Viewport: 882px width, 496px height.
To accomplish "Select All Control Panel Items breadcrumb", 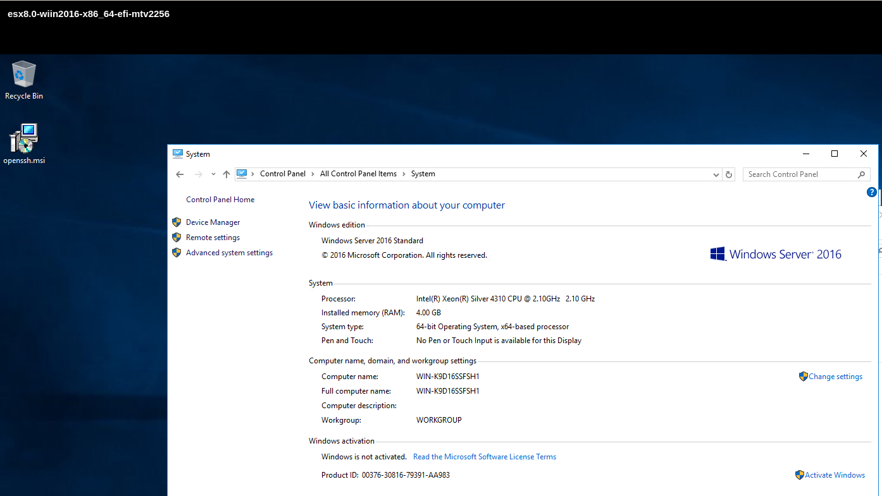I will coord(358,174).
